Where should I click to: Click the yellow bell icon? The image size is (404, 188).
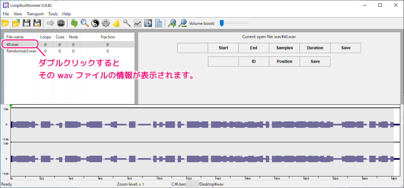pyautogui.click(x=116, y=23)
